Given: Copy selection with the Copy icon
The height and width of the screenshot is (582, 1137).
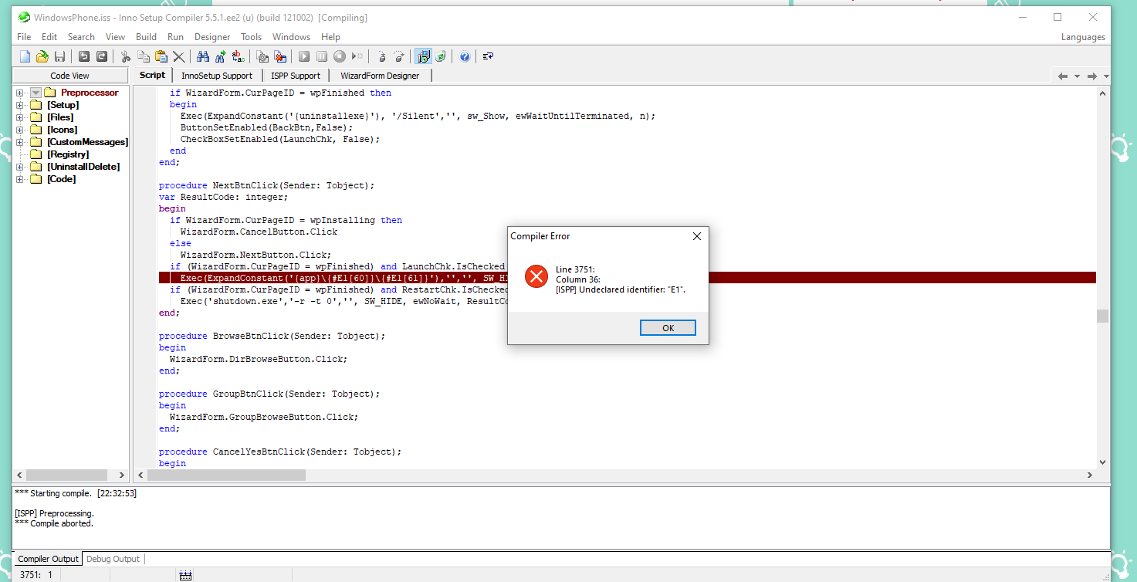Looking at the screenshot, I should [144, 56].
